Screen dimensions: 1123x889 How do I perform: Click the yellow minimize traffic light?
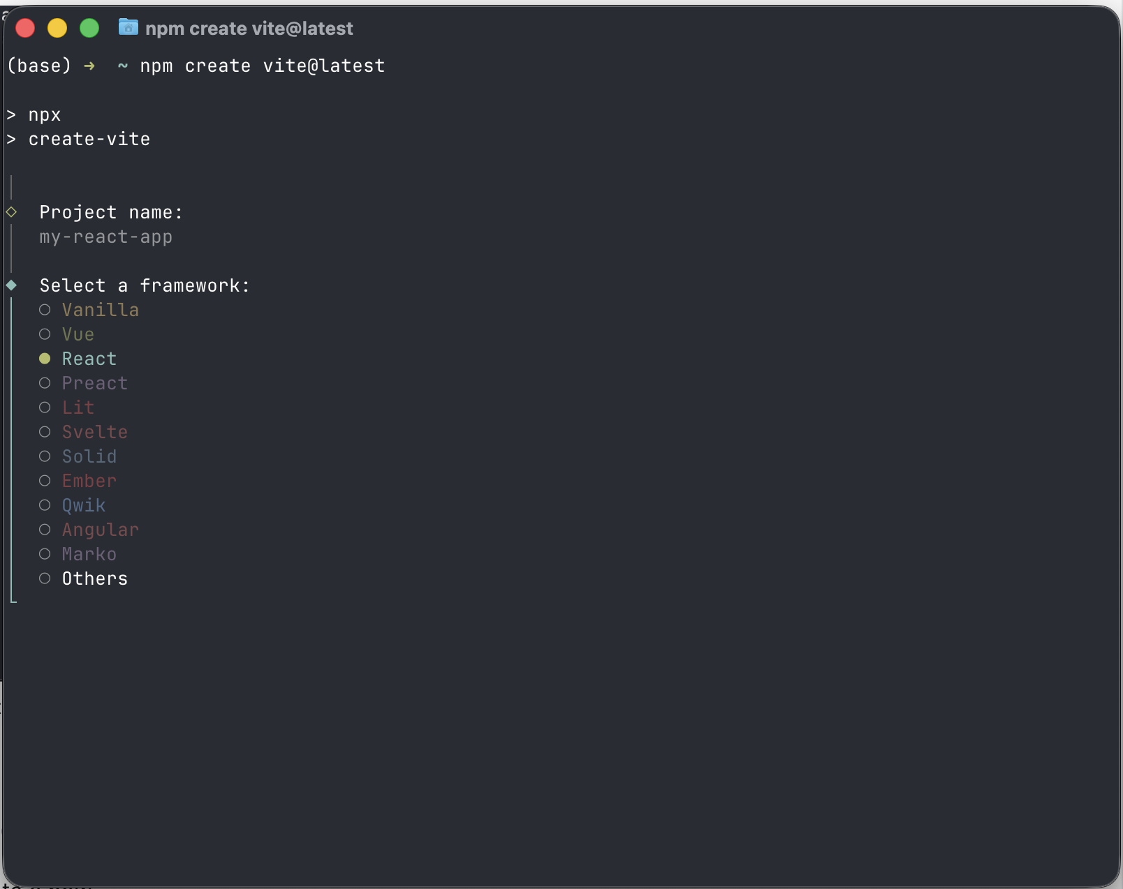pyautogui.click(x=58, y=28)
